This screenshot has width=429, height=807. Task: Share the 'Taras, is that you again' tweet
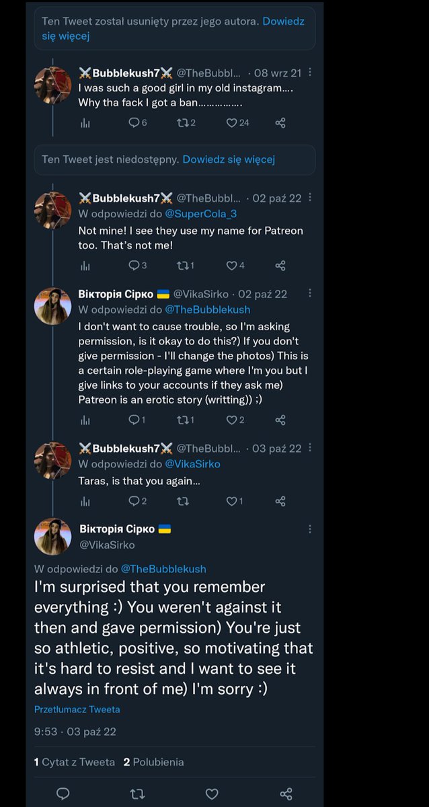tap(280, 501)
